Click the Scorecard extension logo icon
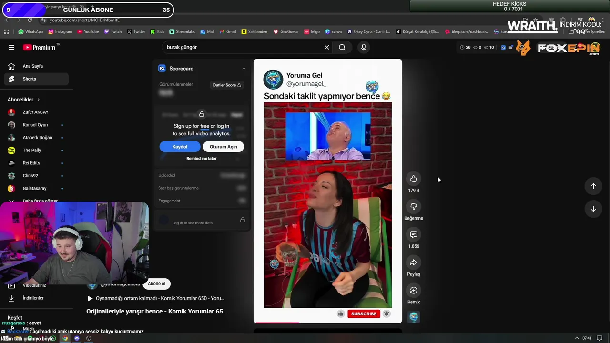 click(x=162, y=68)
